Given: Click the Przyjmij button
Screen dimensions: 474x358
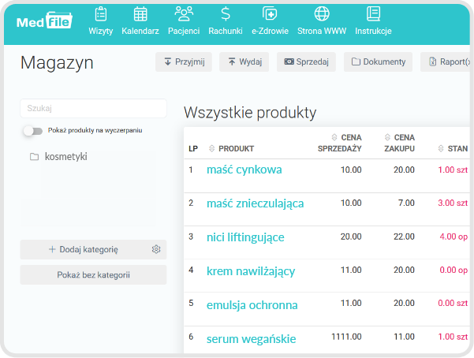Looking at the screenshot, I should (184, 62).
